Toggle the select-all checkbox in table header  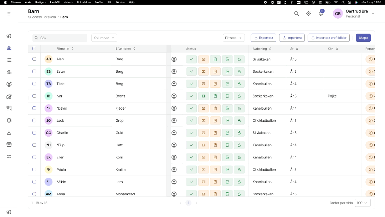tap(34, 49)
